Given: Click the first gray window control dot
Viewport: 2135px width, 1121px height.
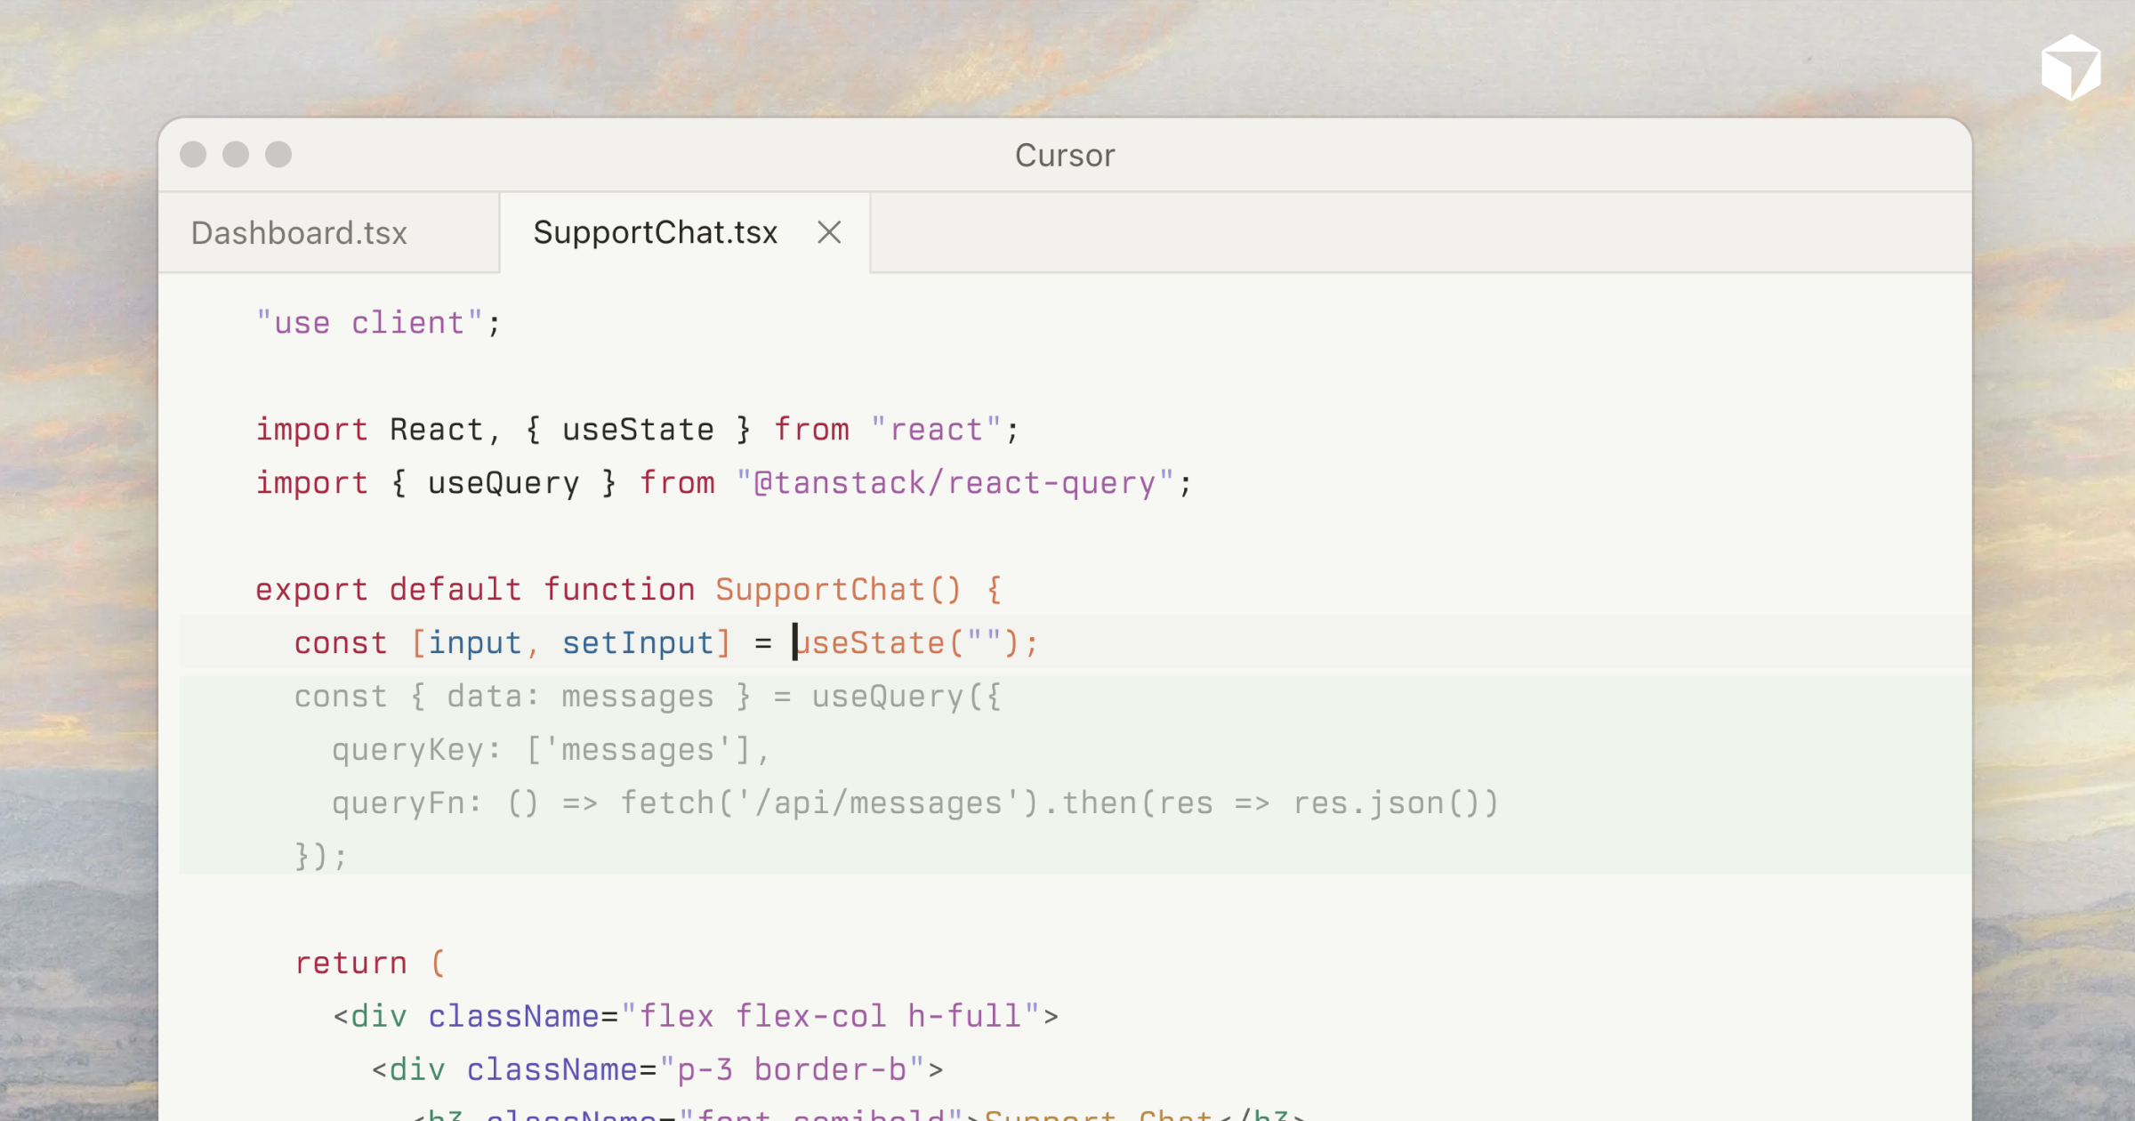Looking at the screenshot, I should [x=193, y=155].
